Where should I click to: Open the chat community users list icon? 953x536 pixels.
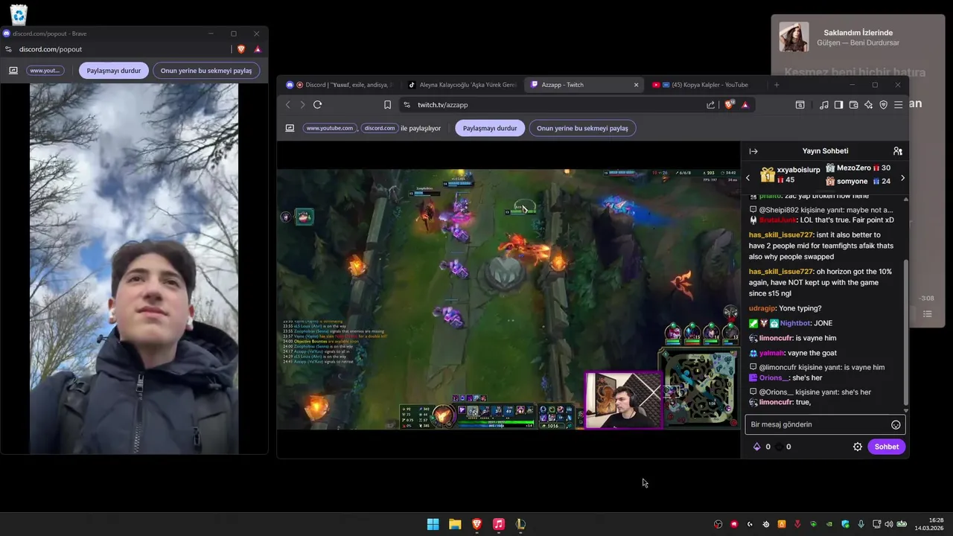point(897,151)
